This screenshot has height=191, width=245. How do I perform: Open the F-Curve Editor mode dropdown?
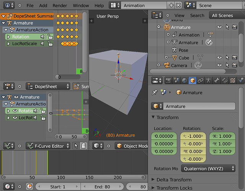(48, 146)
